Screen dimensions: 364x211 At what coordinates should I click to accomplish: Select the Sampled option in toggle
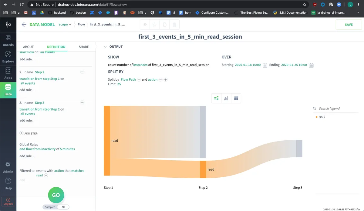pyautogui.click(x=50, y=207)
